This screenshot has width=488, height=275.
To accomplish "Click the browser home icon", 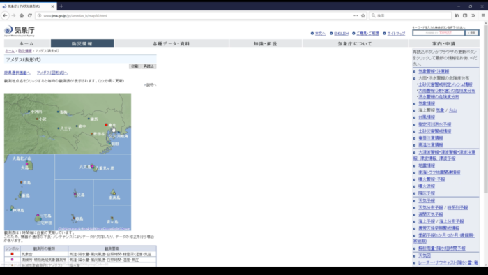I will [x=22, y=15].
